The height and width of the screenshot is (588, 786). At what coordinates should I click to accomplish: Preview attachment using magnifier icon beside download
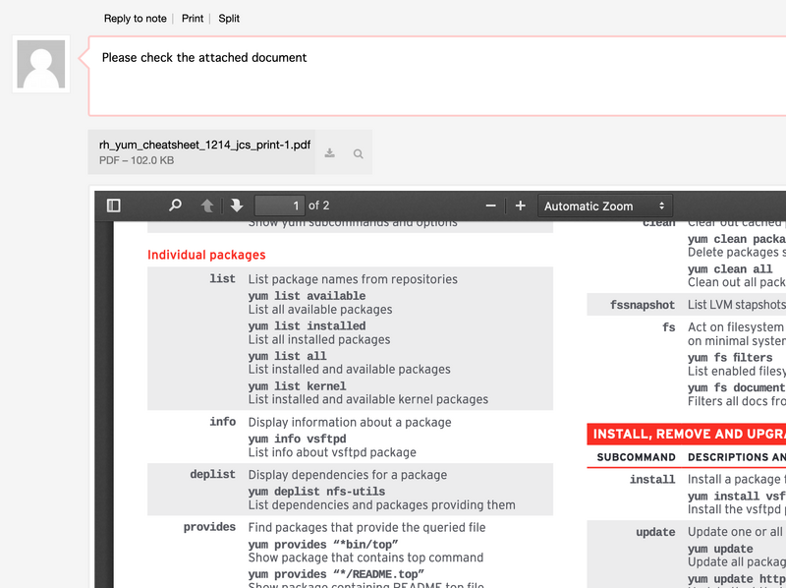(x=359, y=153)
